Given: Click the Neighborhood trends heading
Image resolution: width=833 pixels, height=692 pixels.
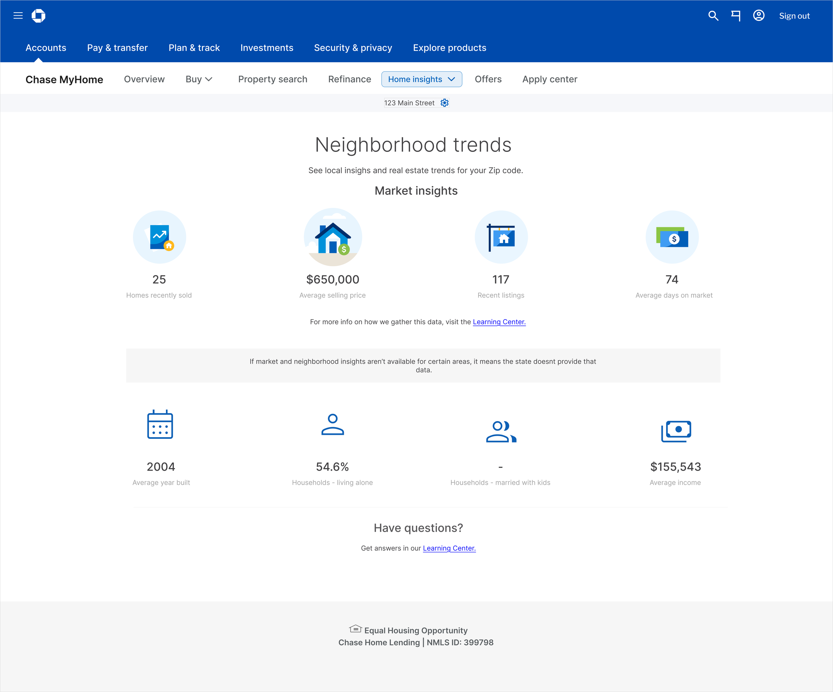Looking at the screenshot, I should pos(413,145).
